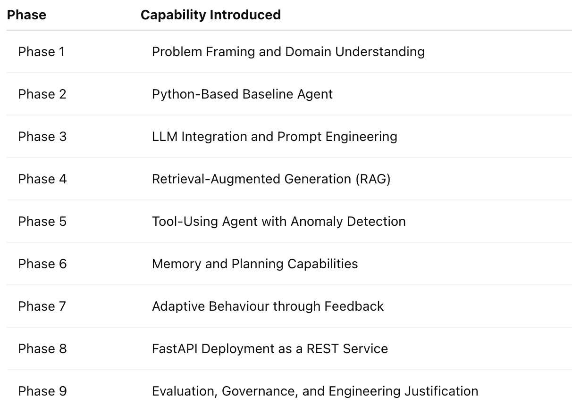Click the Phase 4 row label

coord(42,179)
